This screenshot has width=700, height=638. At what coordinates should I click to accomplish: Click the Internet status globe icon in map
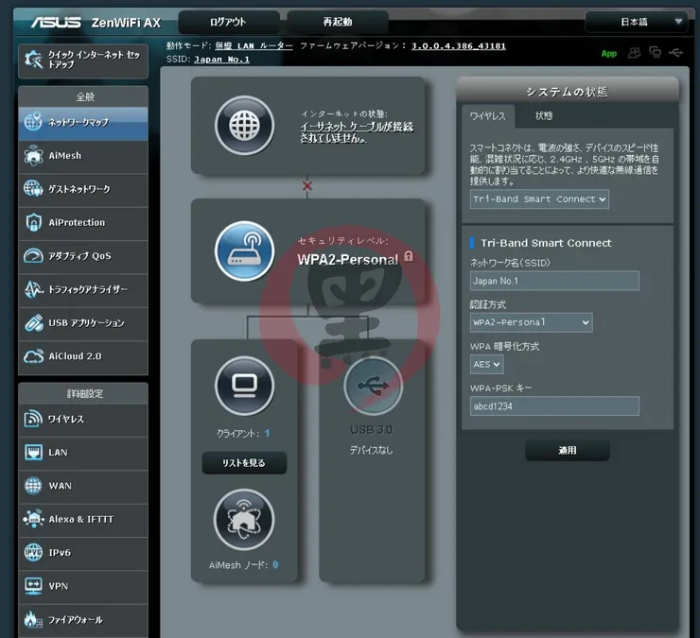(x=244, y=126)
